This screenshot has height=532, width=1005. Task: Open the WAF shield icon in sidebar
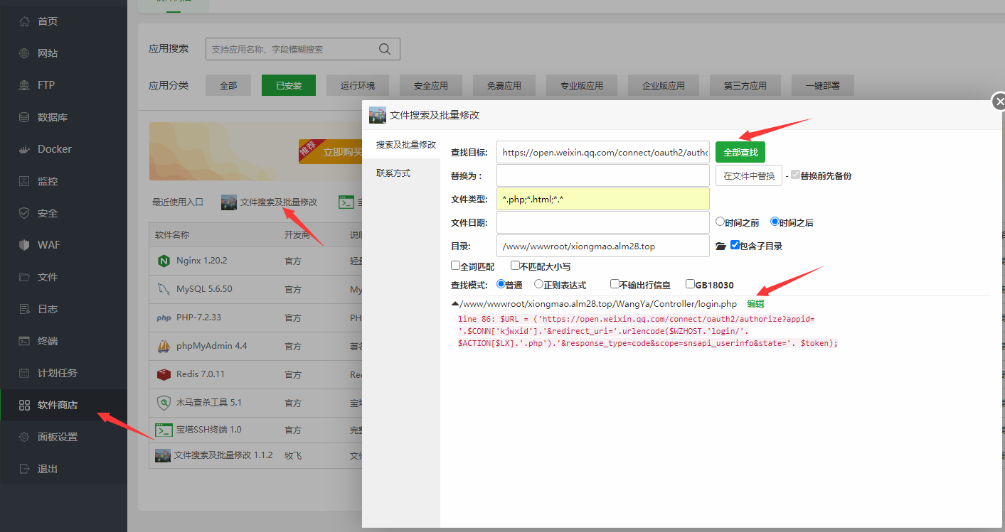coord(24,245)
